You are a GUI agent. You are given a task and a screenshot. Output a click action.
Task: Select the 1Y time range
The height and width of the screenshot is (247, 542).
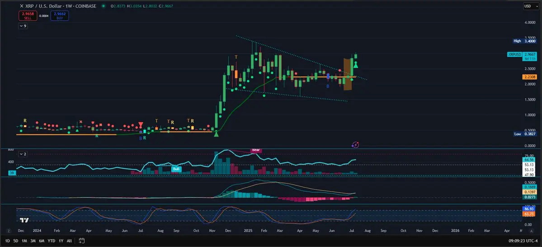pyautogui.click(x=61, y=241)
